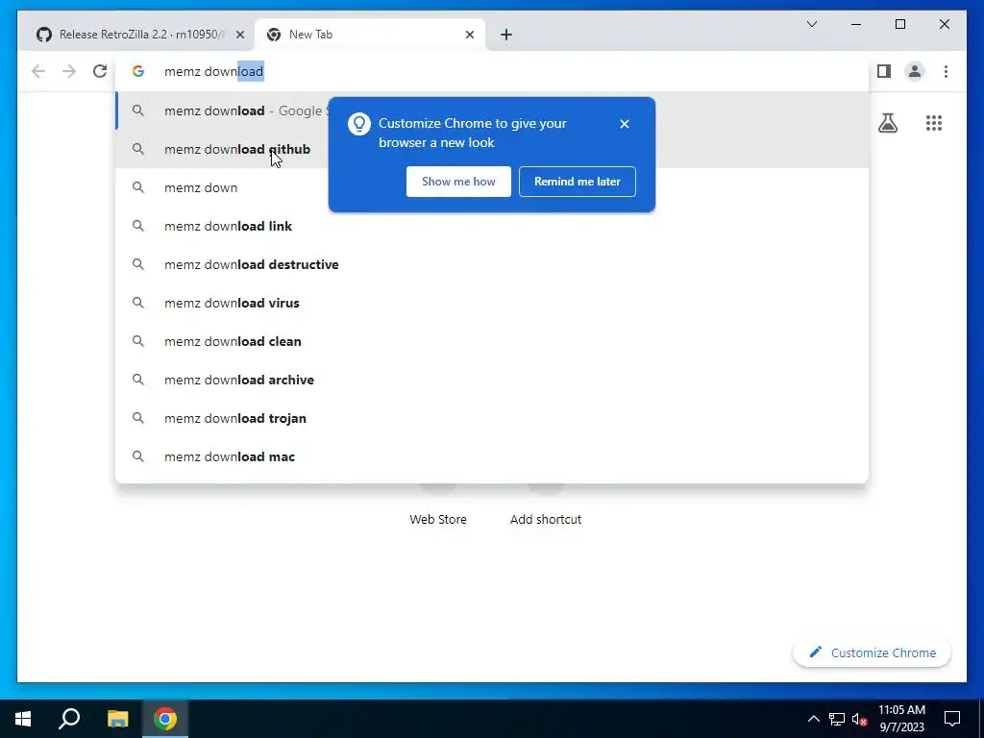Choose suggestion memz download link

(x=492, y=226)
